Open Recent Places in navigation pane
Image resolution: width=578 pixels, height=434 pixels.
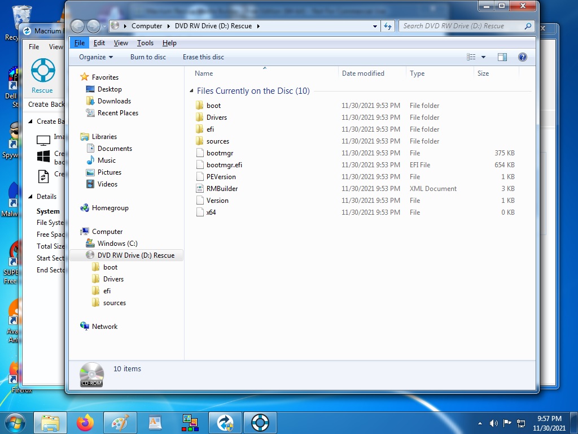[x=117, y=113]
